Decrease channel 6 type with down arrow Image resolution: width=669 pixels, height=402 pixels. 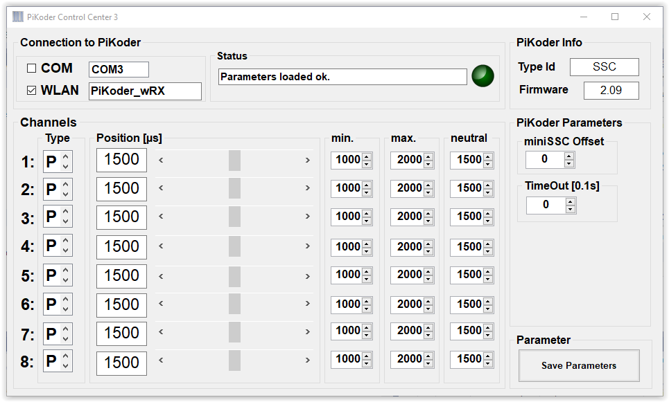[x=66, y=309]
